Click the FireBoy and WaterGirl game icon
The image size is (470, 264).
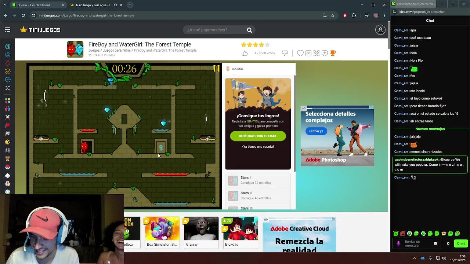click(x=75, y=49)
